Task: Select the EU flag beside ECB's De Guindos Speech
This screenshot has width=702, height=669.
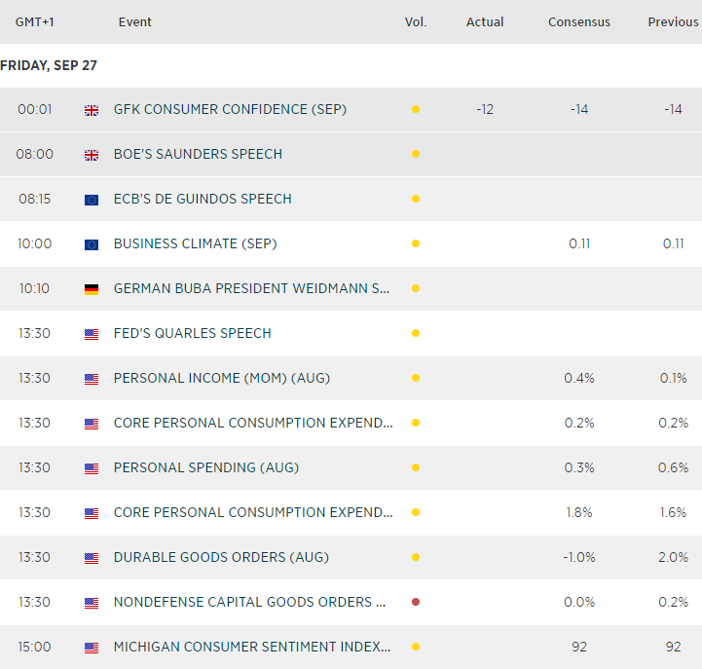Action: pos(92,200)
